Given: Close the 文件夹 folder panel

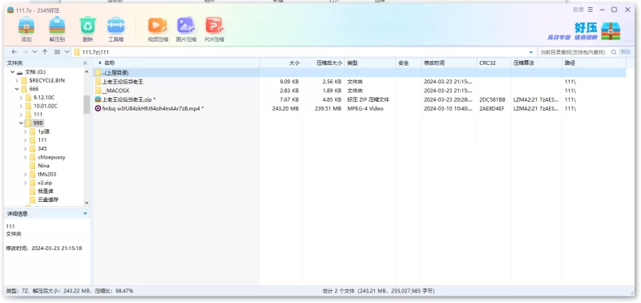Looking at the screenshot, I should click(85, 63).
